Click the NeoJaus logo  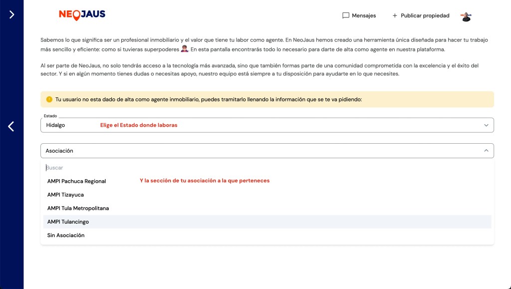point(82,15)
